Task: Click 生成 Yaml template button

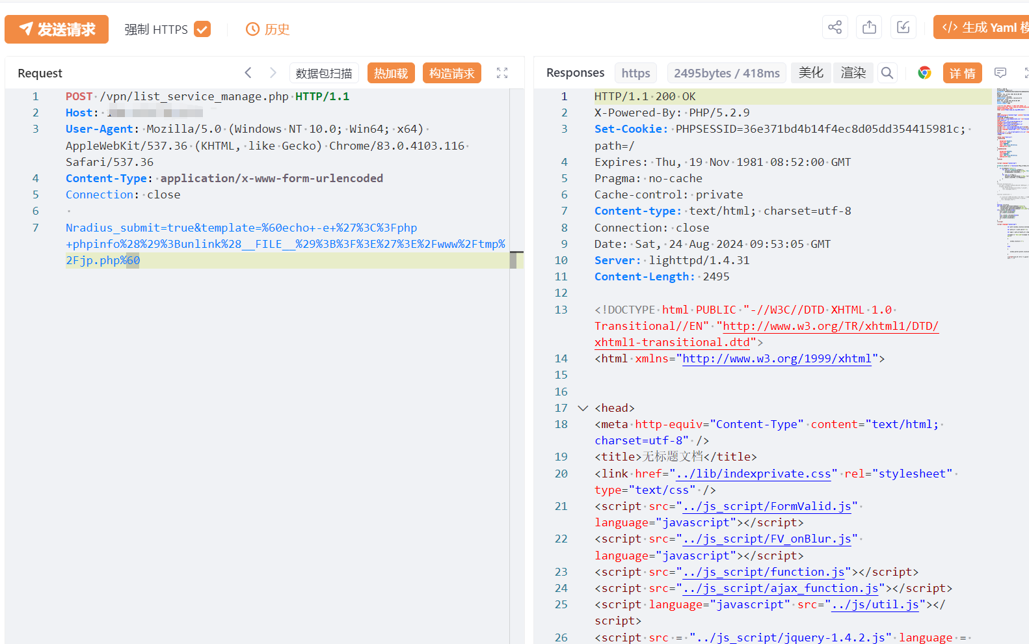Action: point(982,27)
